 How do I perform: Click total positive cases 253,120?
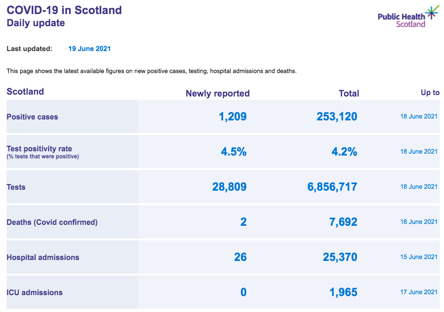[x=337, y=117]
